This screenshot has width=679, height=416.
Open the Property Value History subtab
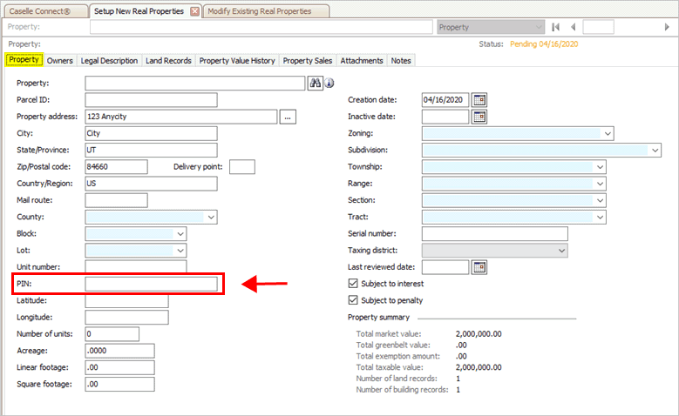click(237, 61)
